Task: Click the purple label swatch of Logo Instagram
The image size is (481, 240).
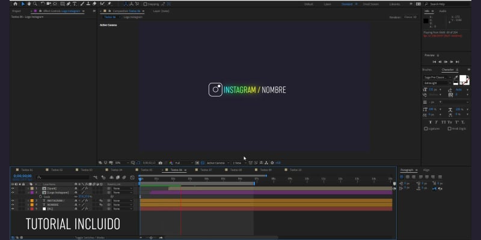Action: pyautogui.click(x=32, y=193)
